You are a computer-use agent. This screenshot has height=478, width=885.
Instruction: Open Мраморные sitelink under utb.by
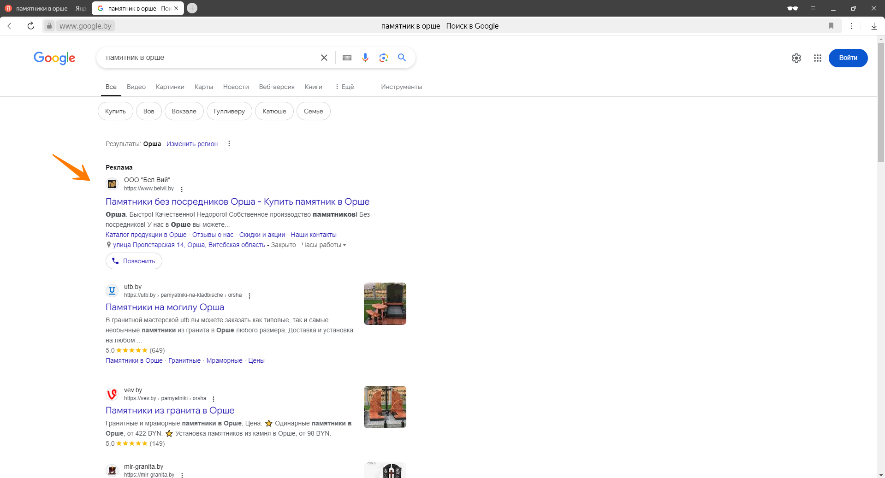(x=224, y=360)
